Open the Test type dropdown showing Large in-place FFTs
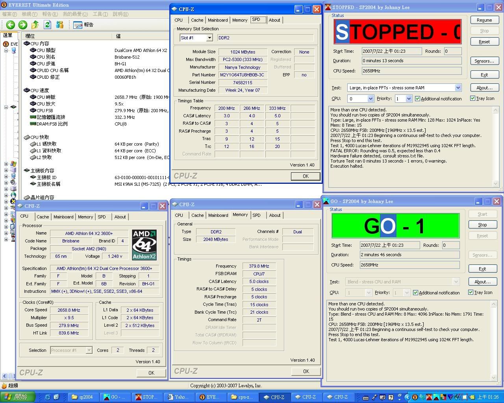504x403 pixels. [x=458, y=88]
